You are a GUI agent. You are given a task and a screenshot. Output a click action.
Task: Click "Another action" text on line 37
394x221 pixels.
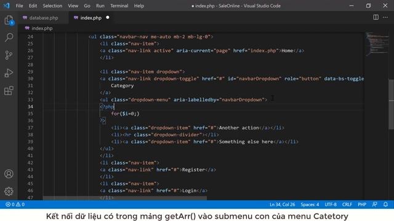[x=239, y=128]
